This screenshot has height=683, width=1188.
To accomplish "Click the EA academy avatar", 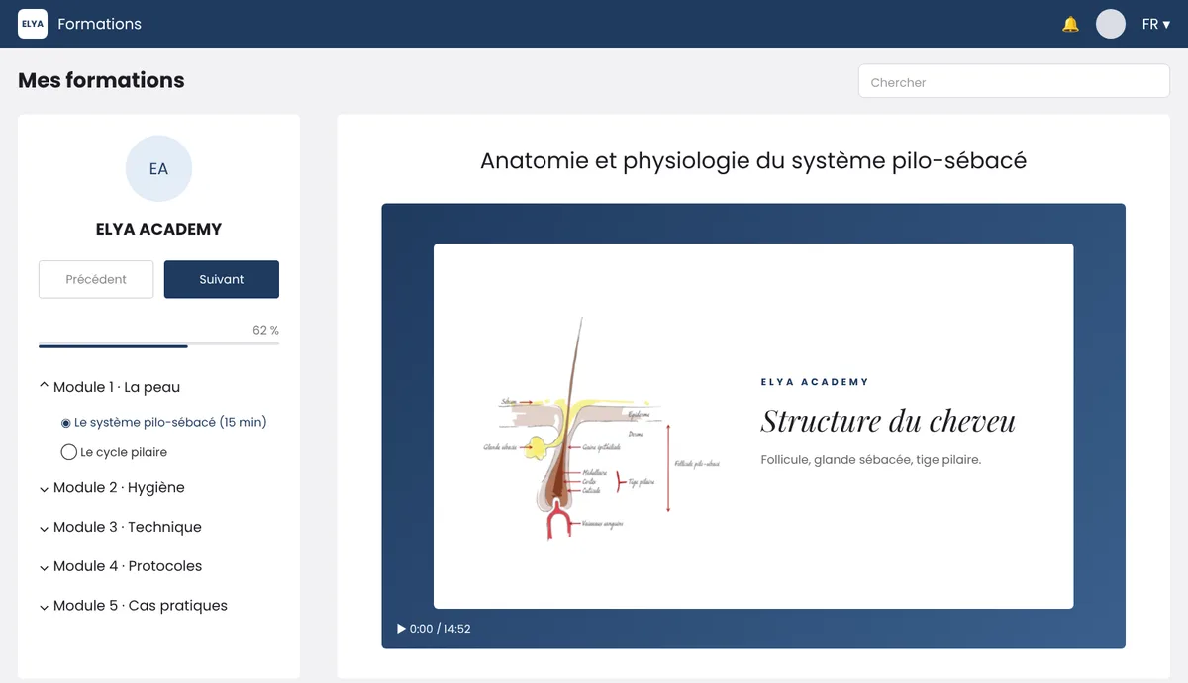I will pyautogui.click(x=158, y=168).
